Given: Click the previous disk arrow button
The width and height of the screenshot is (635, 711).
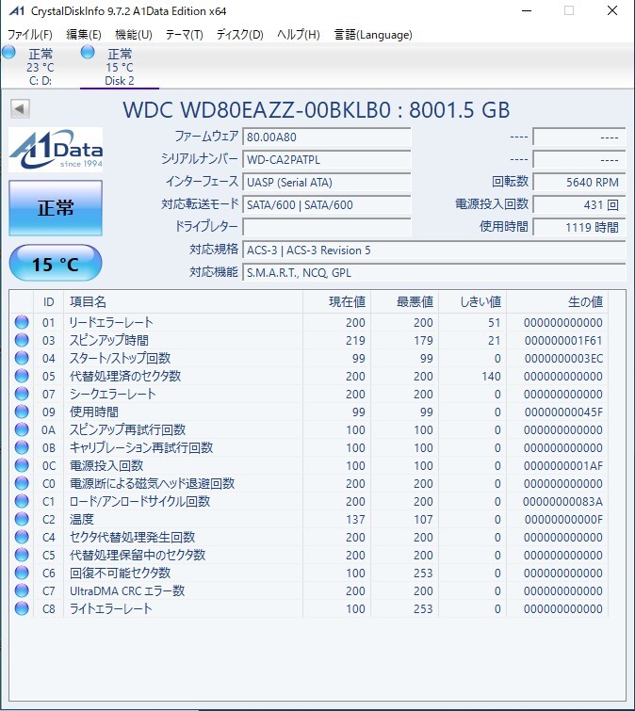Looking at the screenshot, I should (x=20, y=109).
